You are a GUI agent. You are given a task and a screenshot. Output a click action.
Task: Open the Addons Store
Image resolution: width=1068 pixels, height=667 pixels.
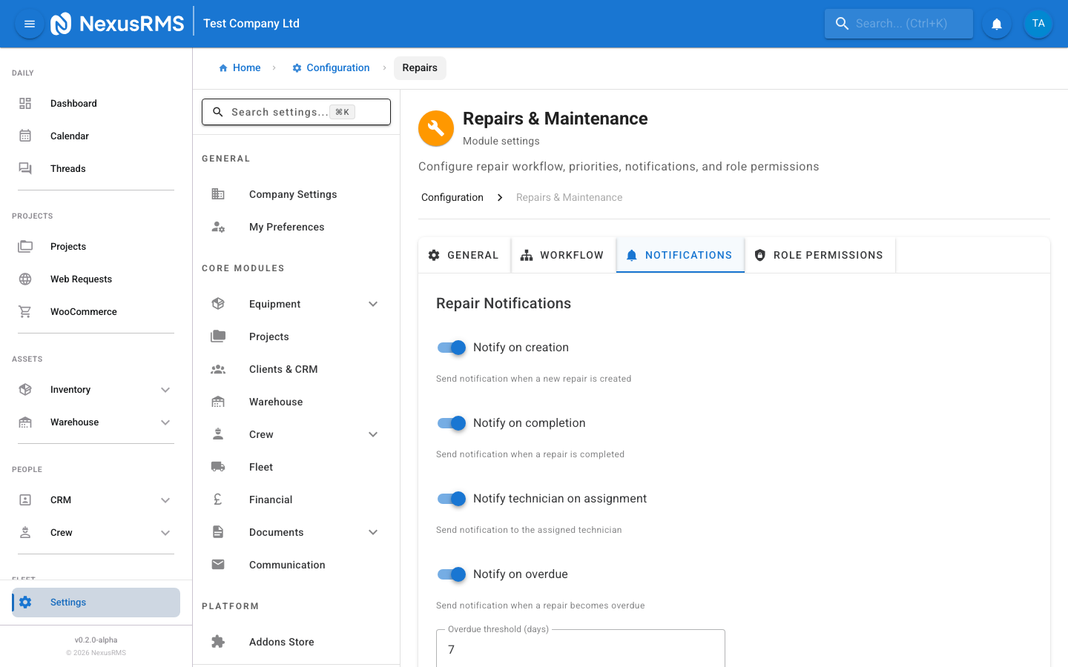[x=280, y=641]
